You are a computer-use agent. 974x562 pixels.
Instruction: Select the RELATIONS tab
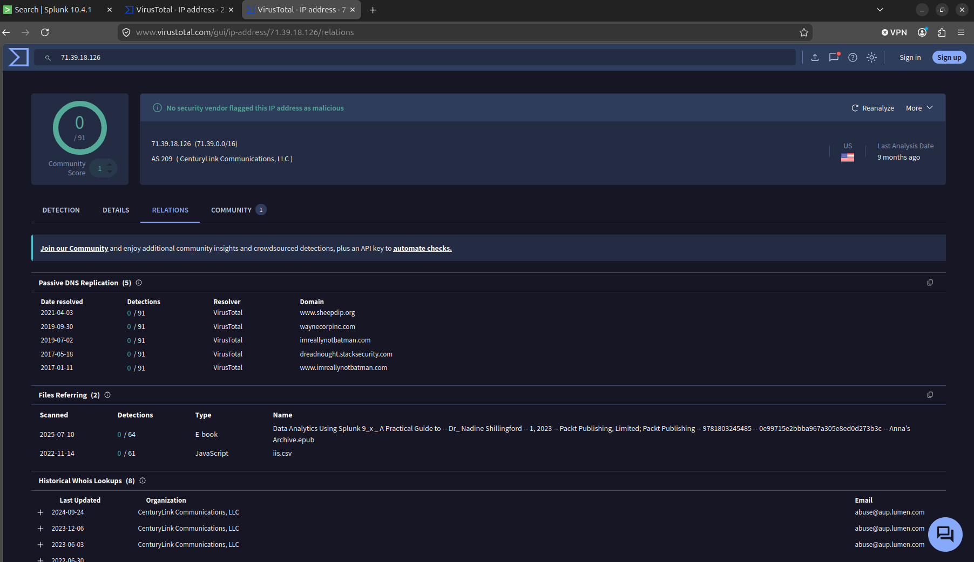click(170, 210)
